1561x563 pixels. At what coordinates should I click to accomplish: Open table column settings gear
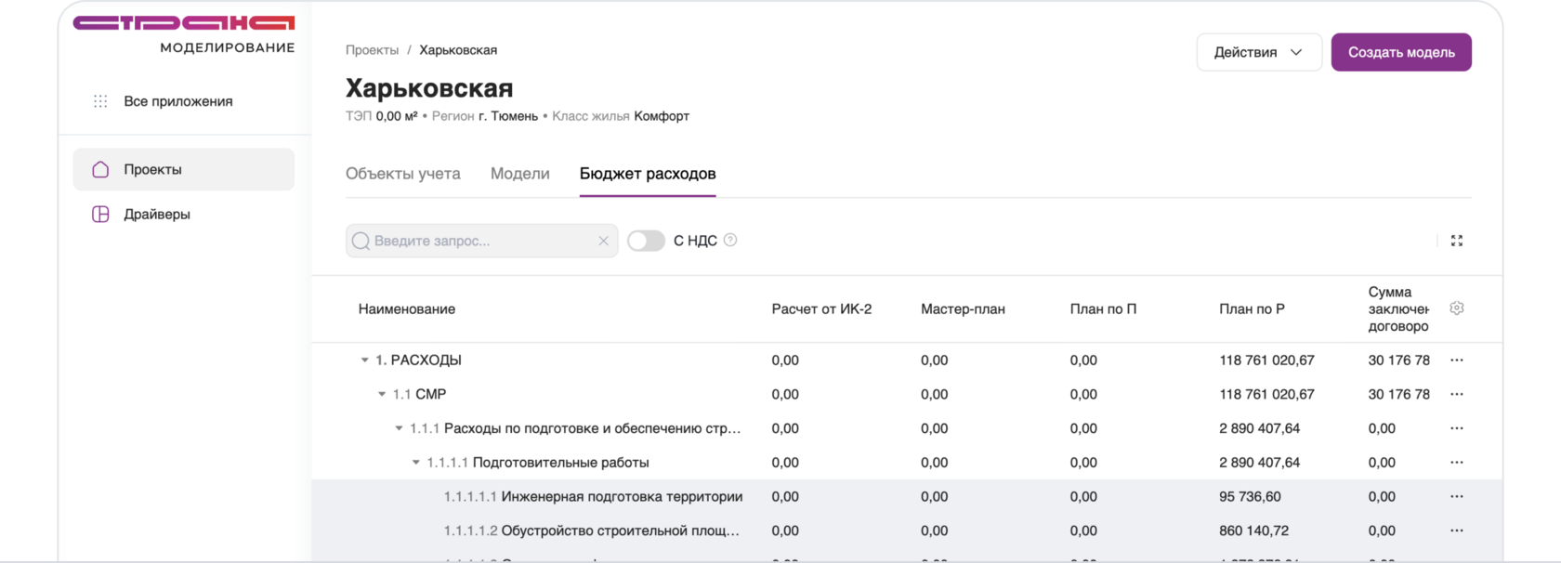(1456, 308)
